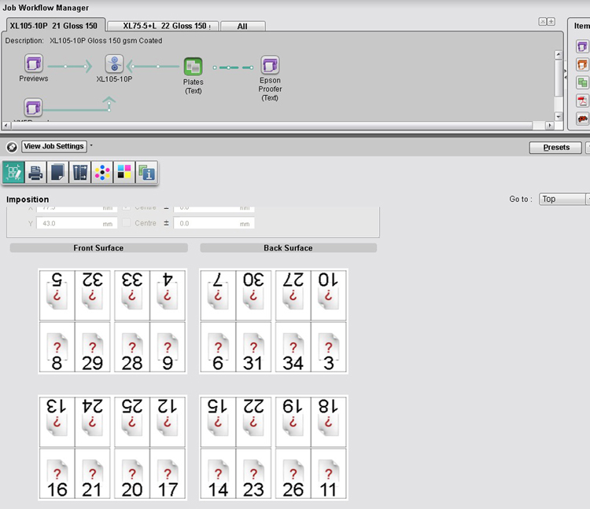
Task: Click the Presets button
Action: [x=555, y=147]
